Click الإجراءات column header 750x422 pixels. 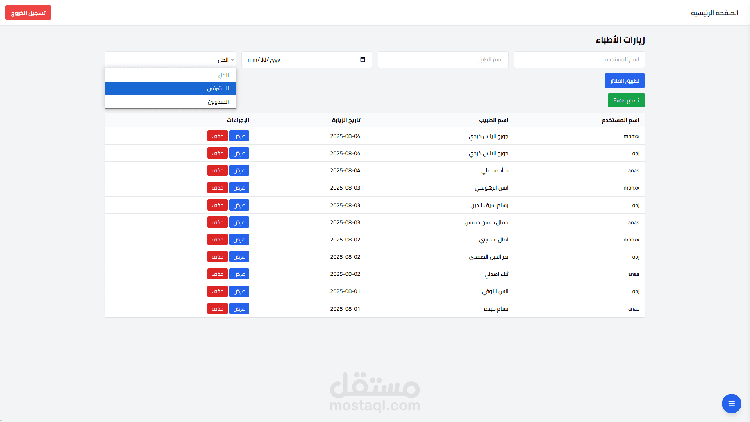coord(237,120)
